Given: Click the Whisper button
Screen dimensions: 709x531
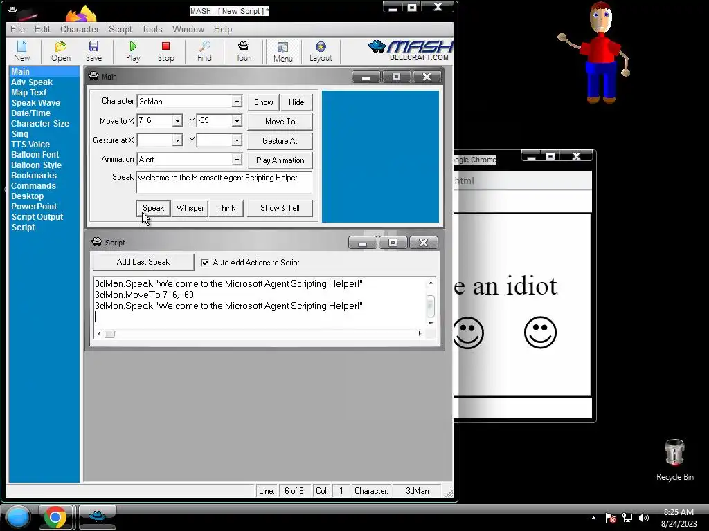Looking at the screenshot, I should 190,208.
